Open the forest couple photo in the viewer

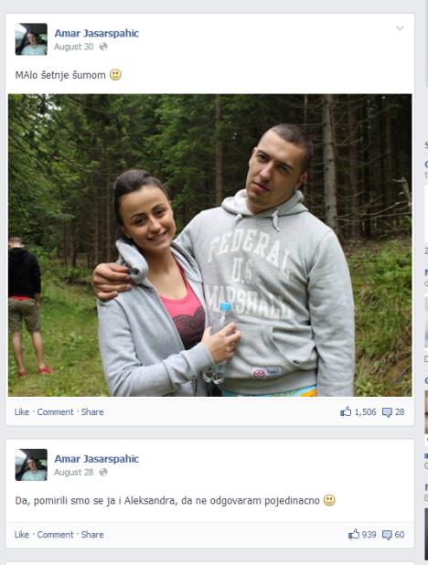coord(209,245)
